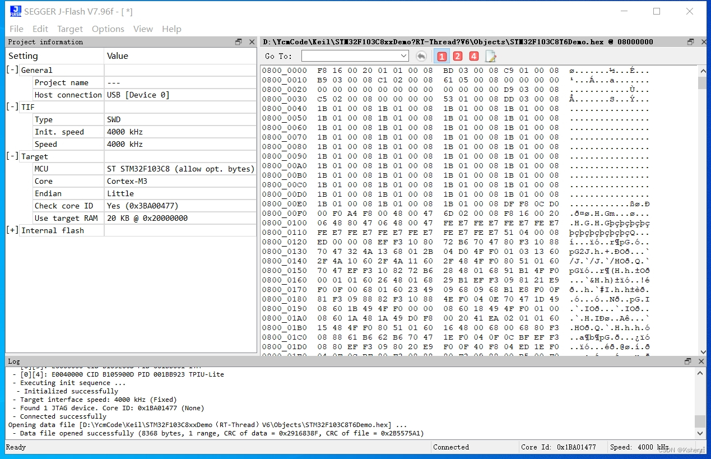711x459 pixels.
Task: Click hex address 0800_0100
Action: (x=285, y=223)
